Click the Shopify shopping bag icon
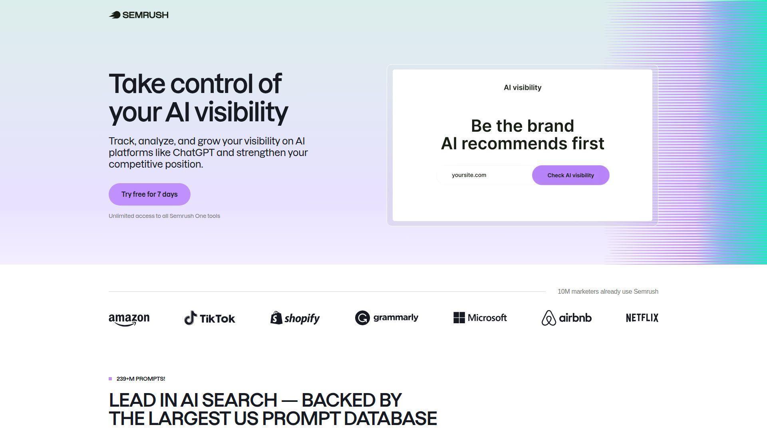 pos(276,318)
